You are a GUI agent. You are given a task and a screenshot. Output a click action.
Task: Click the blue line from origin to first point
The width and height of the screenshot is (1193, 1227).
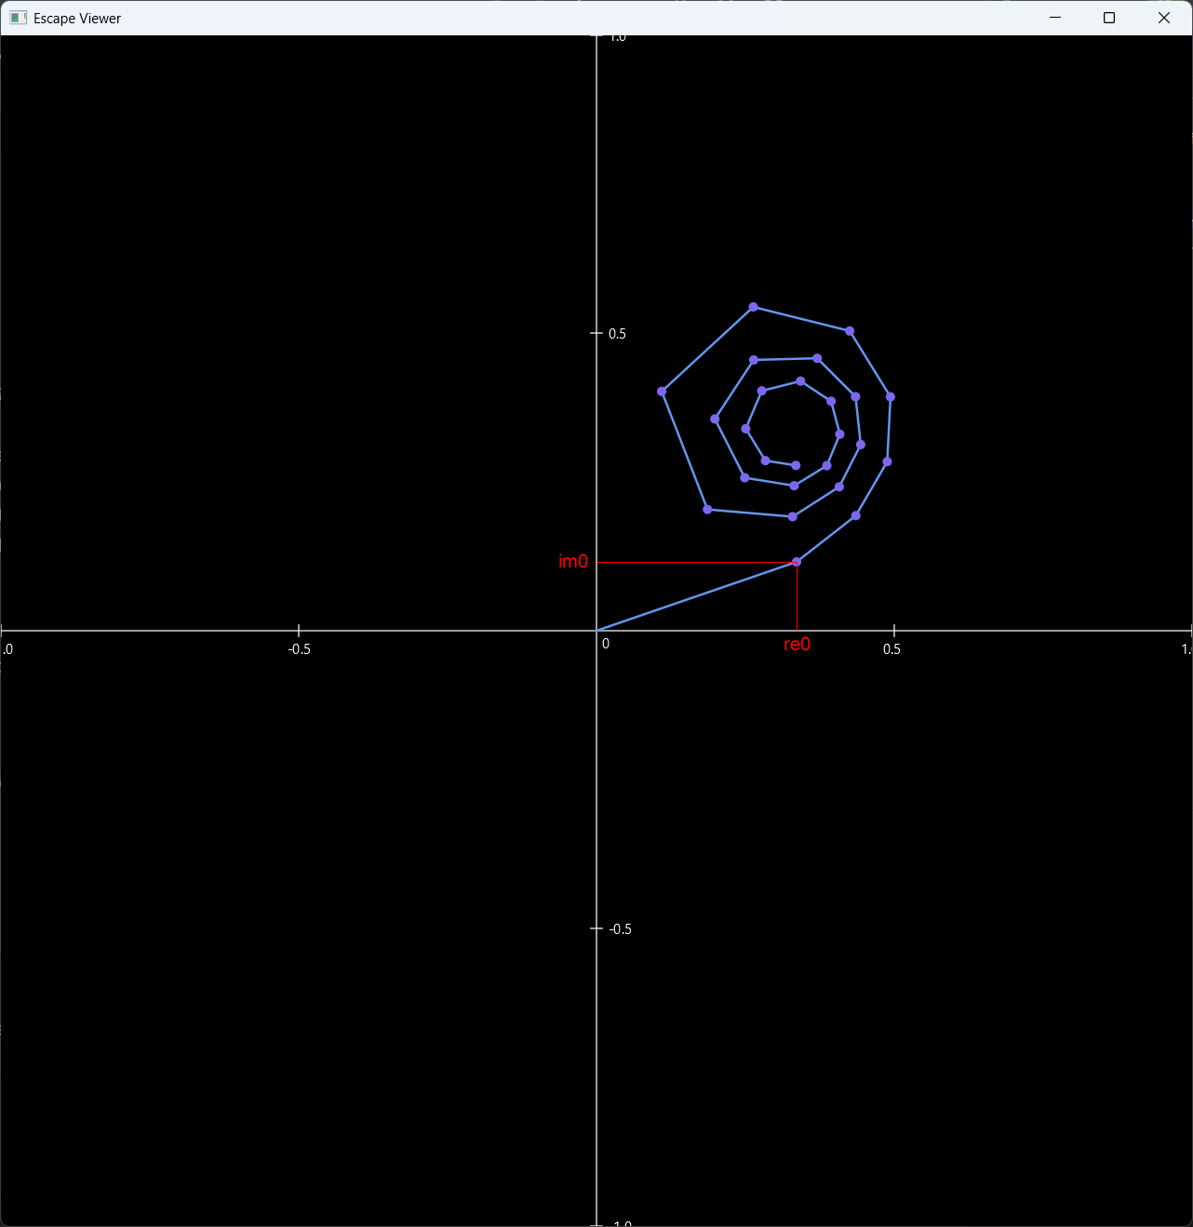(x=696, y=596)
